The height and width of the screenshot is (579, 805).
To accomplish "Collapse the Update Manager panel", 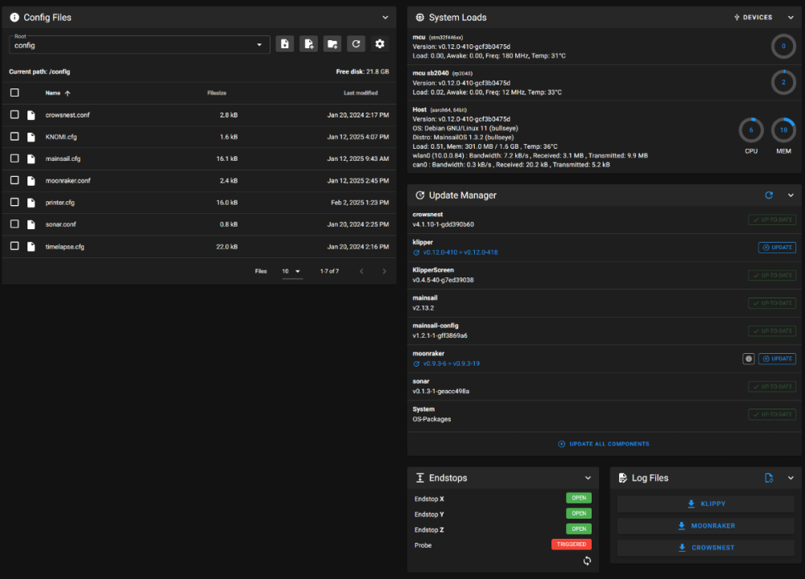I will tap(791, 195).
